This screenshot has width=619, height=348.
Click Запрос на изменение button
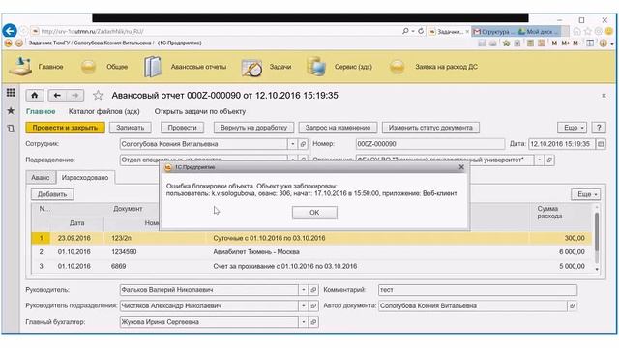pos(338,128)
